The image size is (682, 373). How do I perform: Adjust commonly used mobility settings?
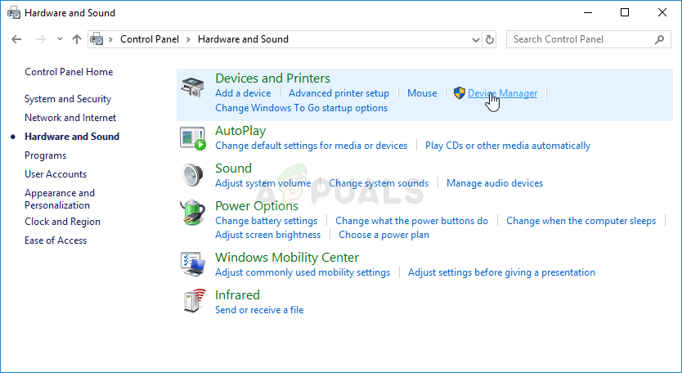(x=303, y=272)
